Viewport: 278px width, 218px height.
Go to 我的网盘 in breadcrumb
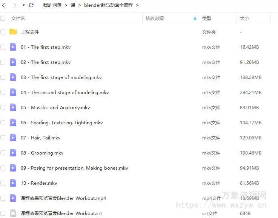pyautogui.click(x=52, y=5)
